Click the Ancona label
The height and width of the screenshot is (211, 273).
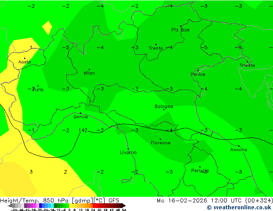pyautogui.click(x=239, y=150)
